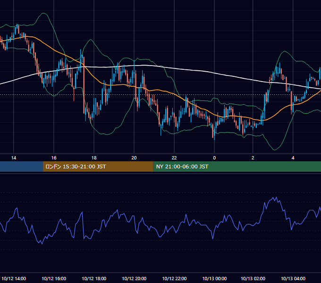This screenshot has width=321, height=283.
Task: Select the NY 21:00-06:00 JST session bar
Action: [x=237, y=166]
